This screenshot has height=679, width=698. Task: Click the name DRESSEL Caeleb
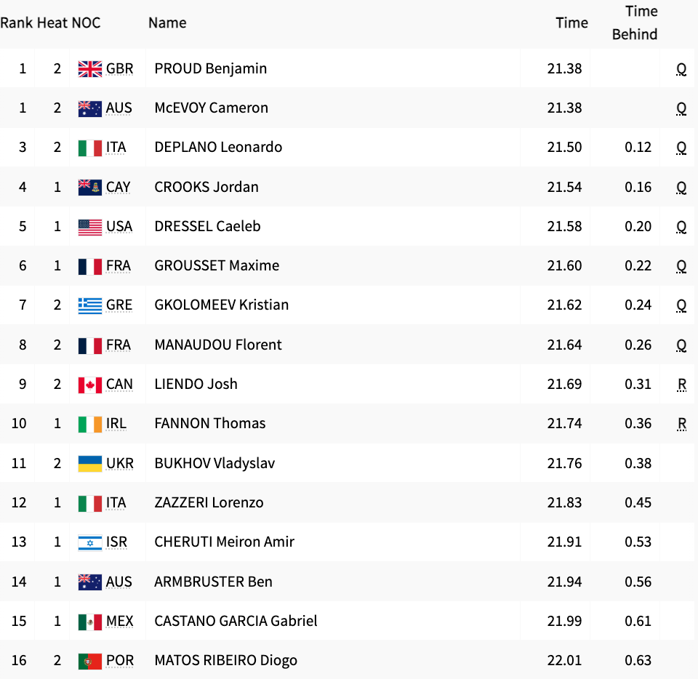pyautogui.click(x=207, y=227)
